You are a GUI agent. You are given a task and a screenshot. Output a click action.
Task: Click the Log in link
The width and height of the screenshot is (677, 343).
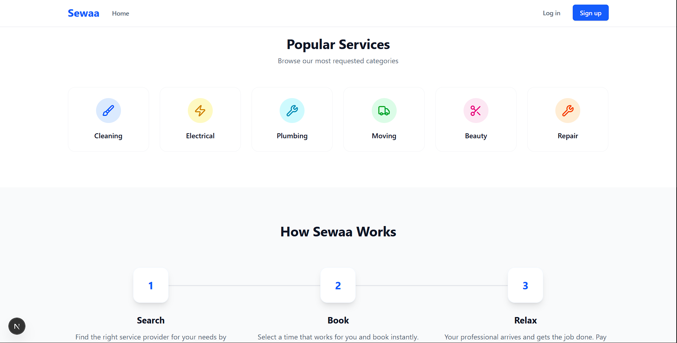click(x=551, y=13)
